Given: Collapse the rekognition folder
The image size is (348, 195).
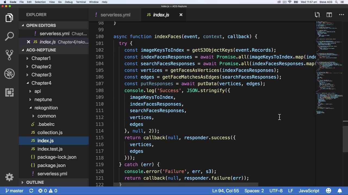Looking at the screenshot, I should click(x=46, y=108).
